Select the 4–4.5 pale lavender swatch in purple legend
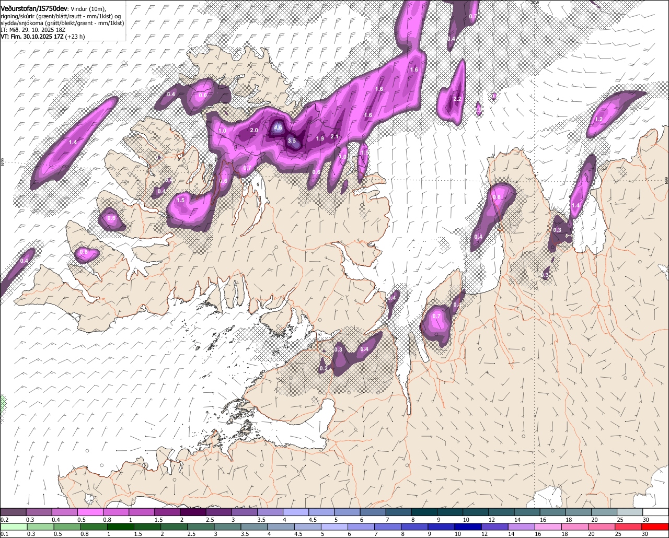This screenshot has height=538, width=669. pyautogui.click(x=296, y=512)
